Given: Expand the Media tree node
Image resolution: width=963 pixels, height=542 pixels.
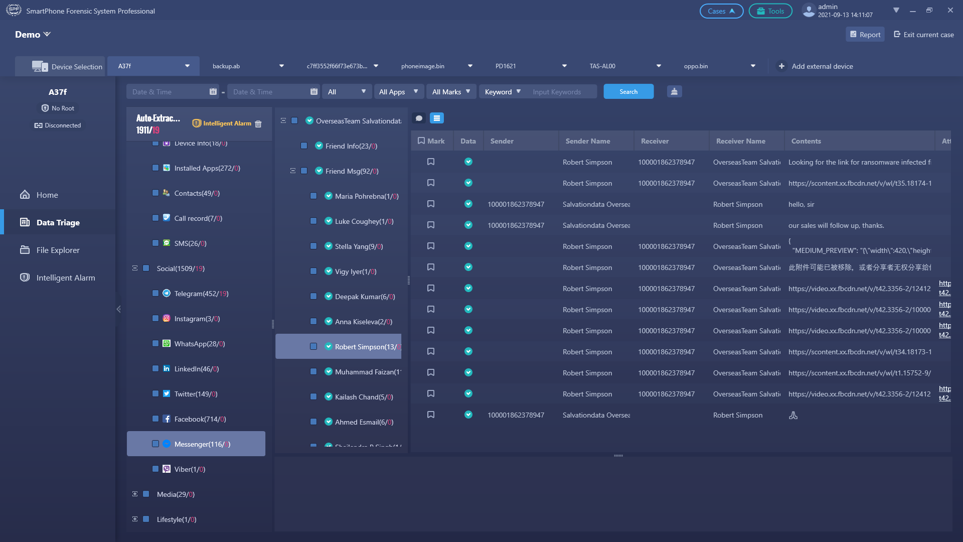Looking at the screenshot, I should [135, 494].
